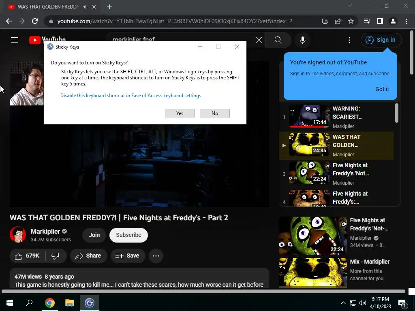The width and height of the screenshot is (415, 311).
Task: Open YouTube hamburger guide menu
Action: [x=15, y=40]
